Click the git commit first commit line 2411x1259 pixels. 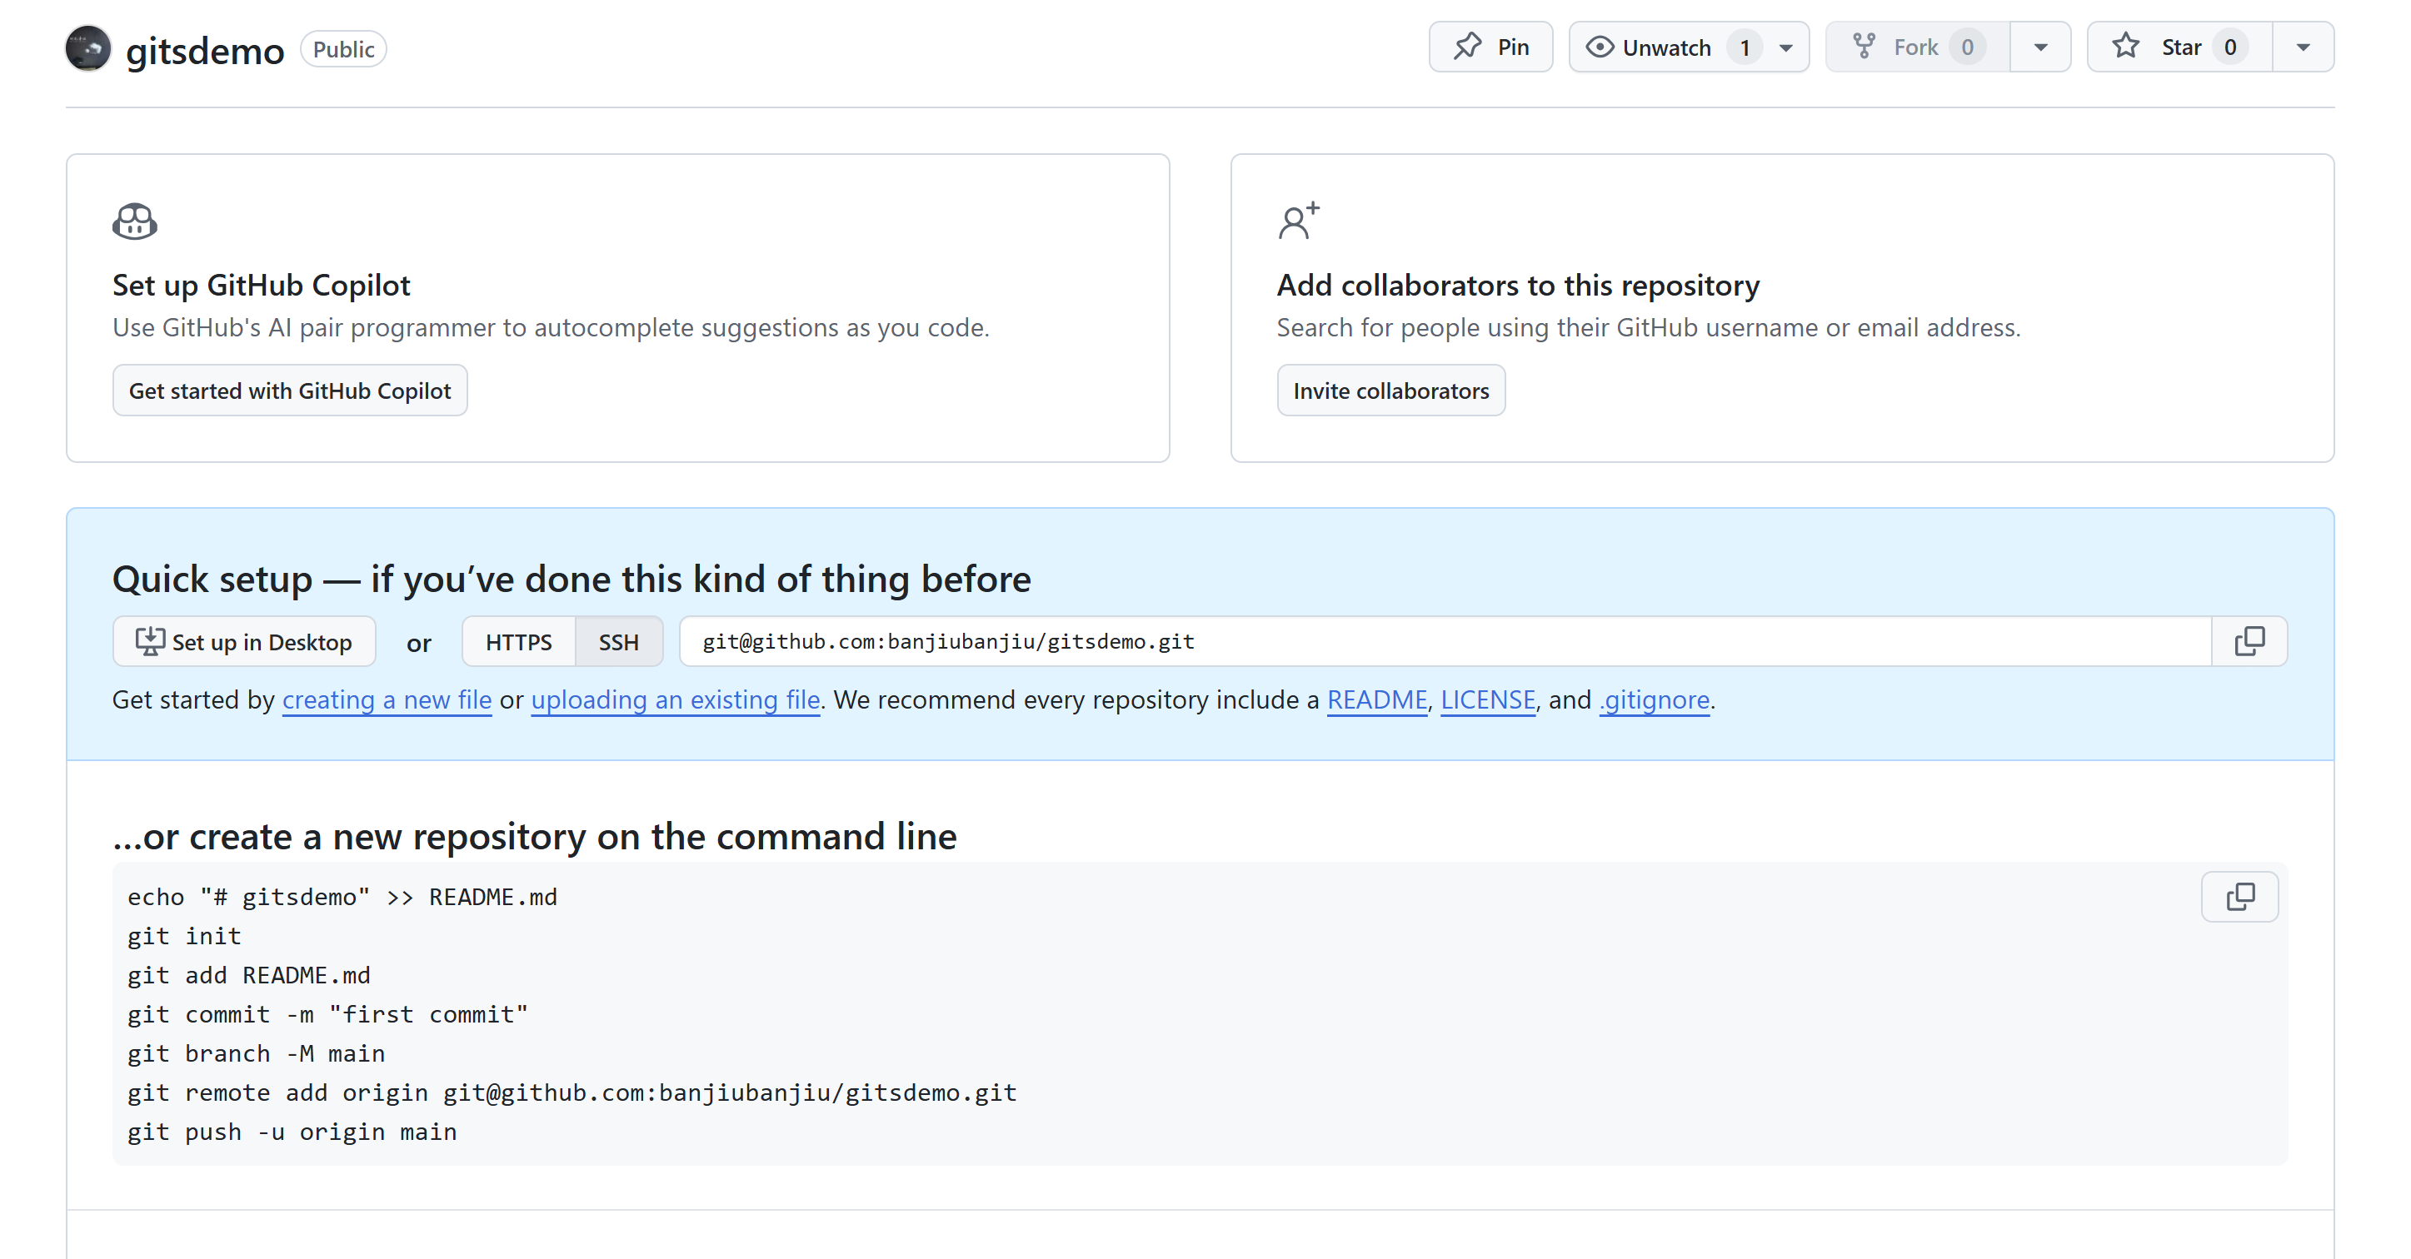(x=327, y=1014)
